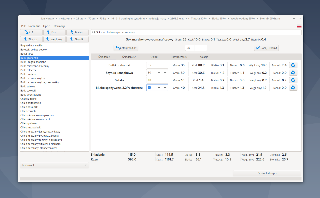The width and height of the screenshot is (320, 198).
Task: Select Chleb graham in the product list
Action: click(x=29, y=123)
